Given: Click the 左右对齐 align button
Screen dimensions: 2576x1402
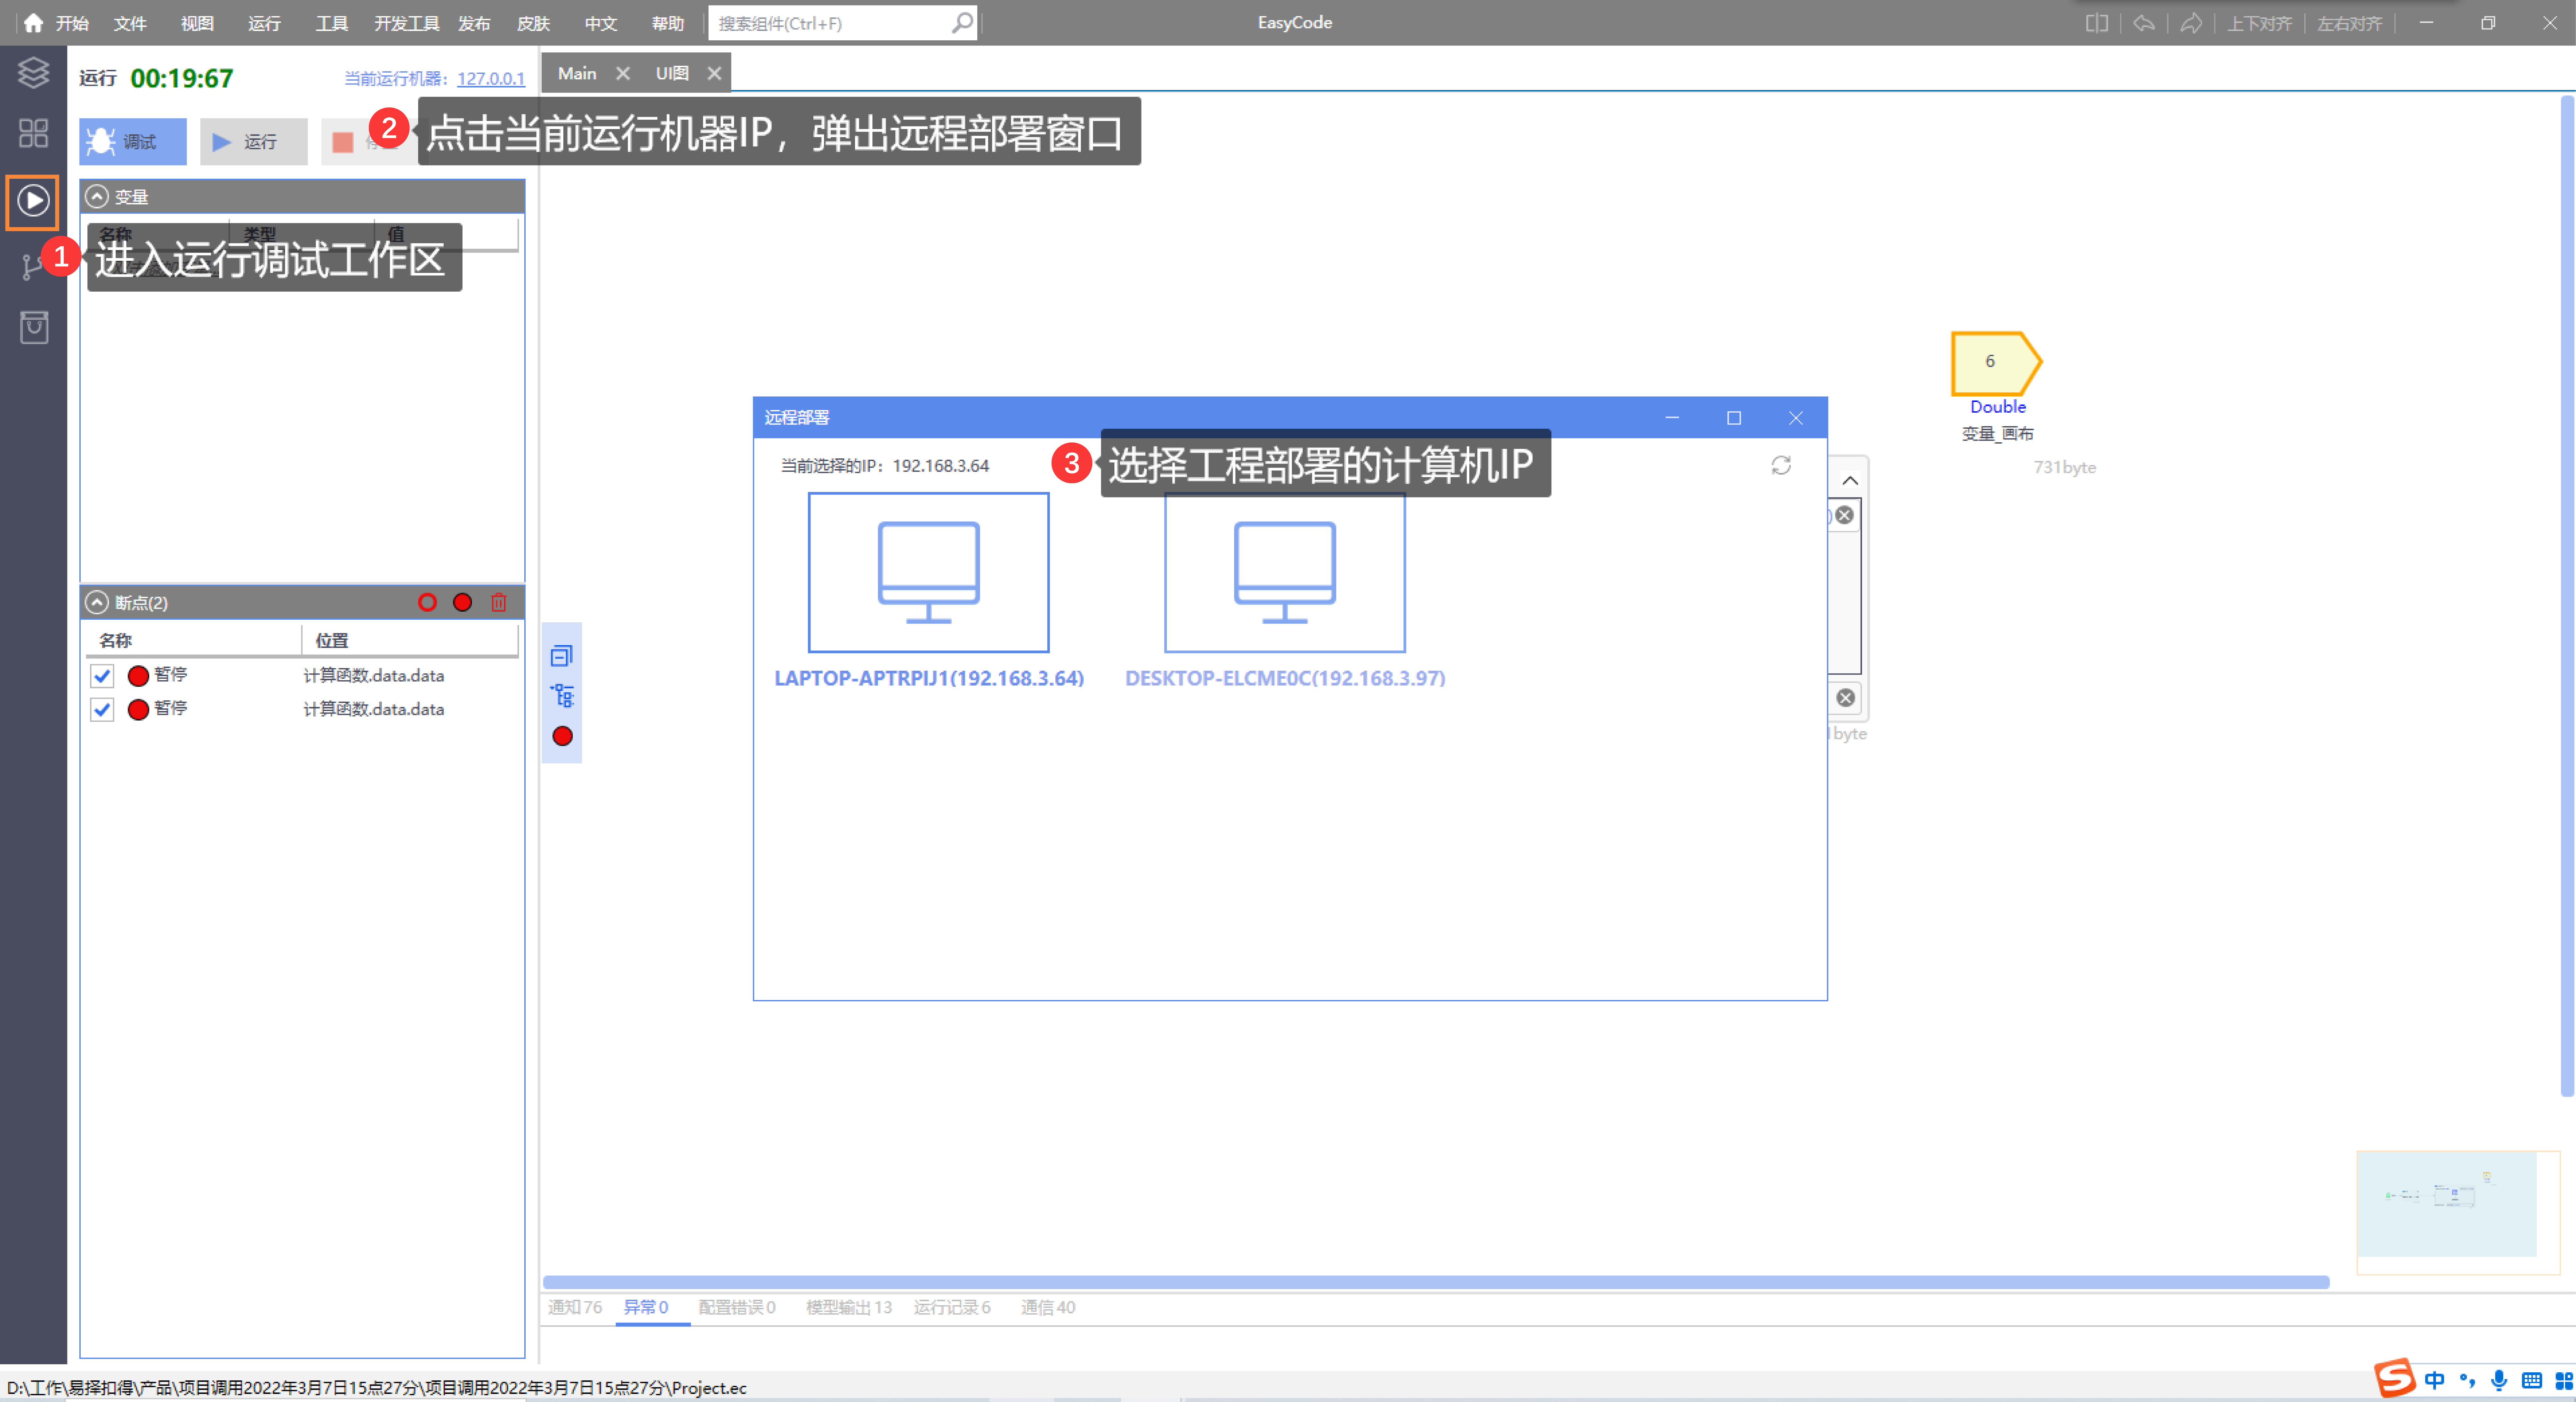Looking at the screenshot, I should 2350,23.
